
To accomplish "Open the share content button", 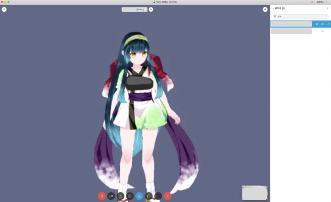I will coord(120,196).
